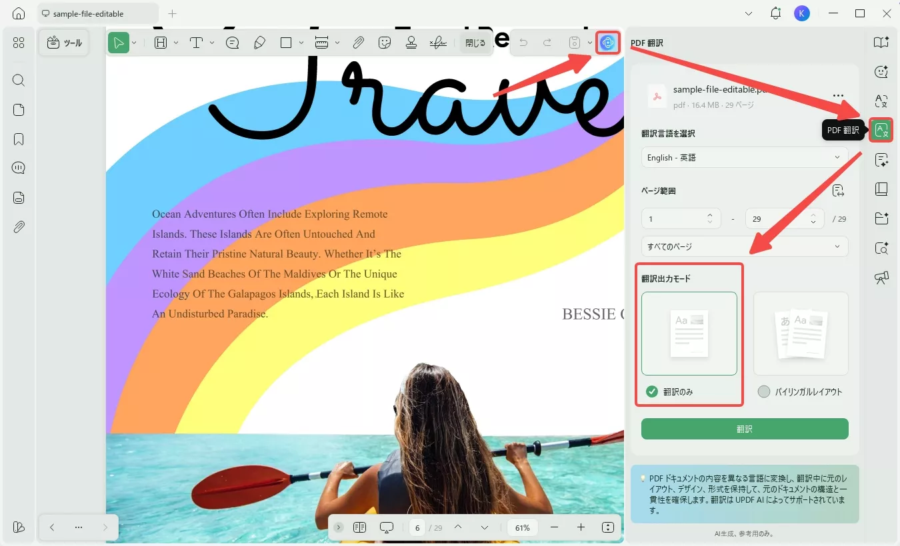Viewport: 900px width, 546px height.
Task: Expand the rectangle shape dropdown arrow
Action: pyautogui.click(x=301, y=43)
